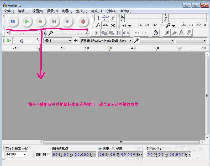
Task: Click the Stop playback button
Action: coord(40,21)
